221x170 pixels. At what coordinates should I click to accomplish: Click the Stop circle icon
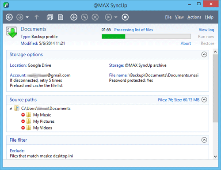(x=125, y=17)
